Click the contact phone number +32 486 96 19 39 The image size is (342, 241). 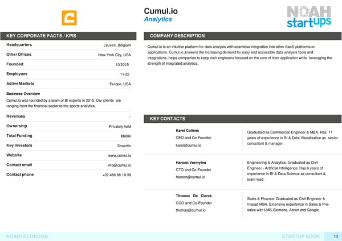pyautogui.click(x=116, y=175)
